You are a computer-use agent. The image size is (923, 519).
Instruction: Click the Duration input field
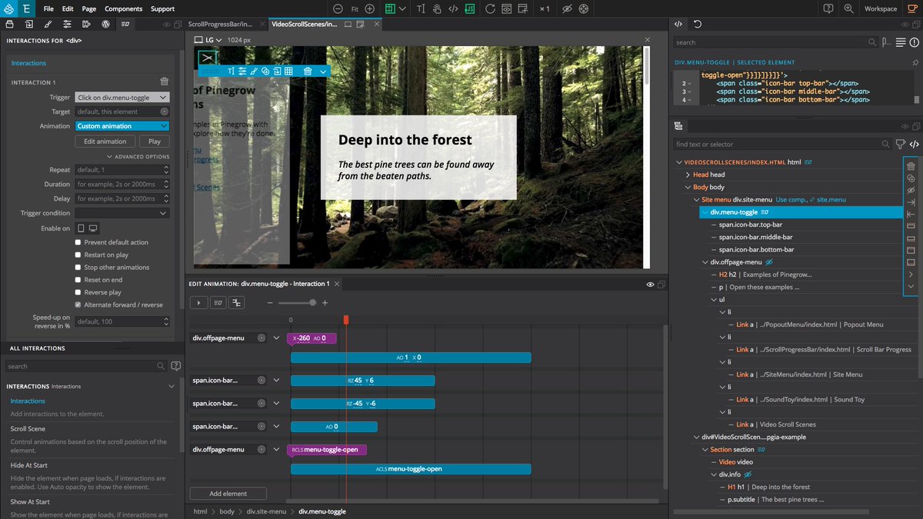(x=122, y=185)
